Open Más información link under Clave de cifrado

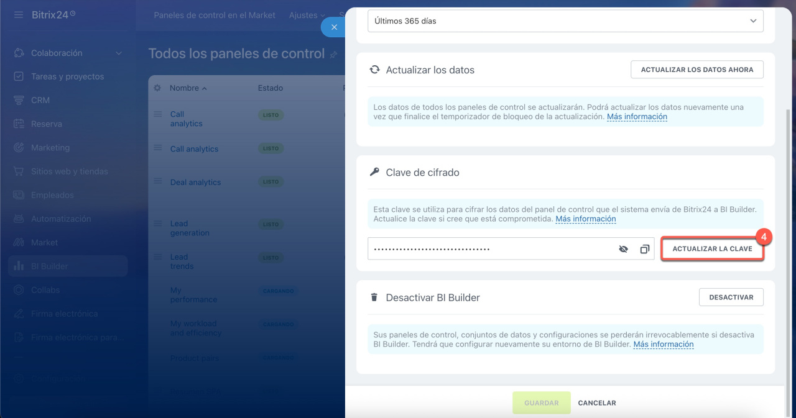point(585,219)
